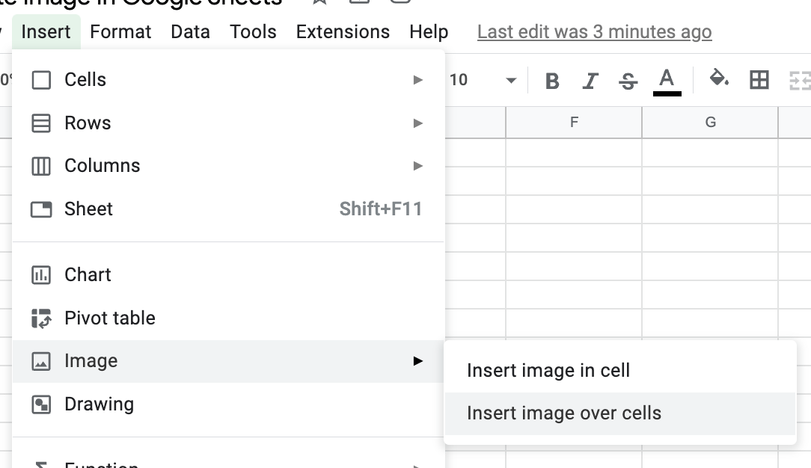Open the borders tool
811x468 pixels.
[x=759, y=80]
